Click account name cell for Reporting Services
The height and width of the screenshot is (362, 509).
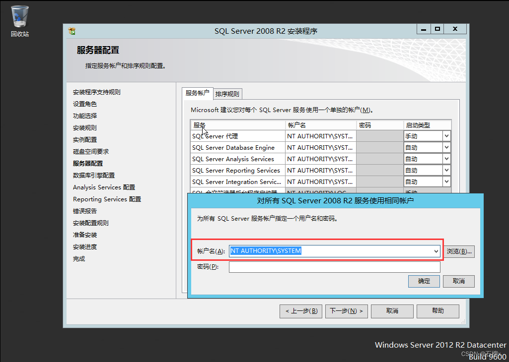[x=321, y=170]
